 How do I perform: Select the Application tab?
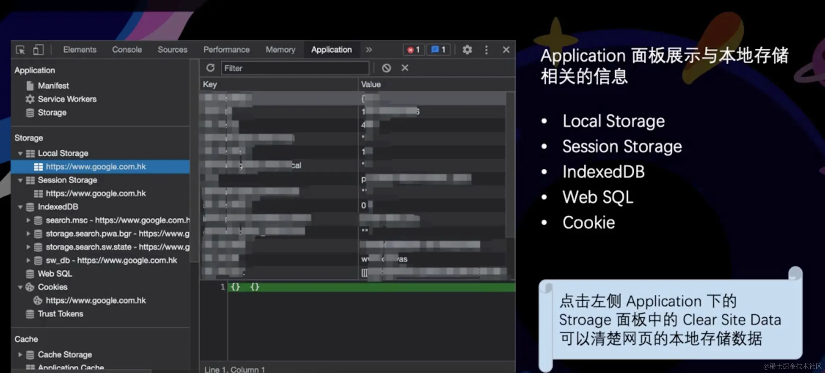pyautogui.click(x=331, y=50)
